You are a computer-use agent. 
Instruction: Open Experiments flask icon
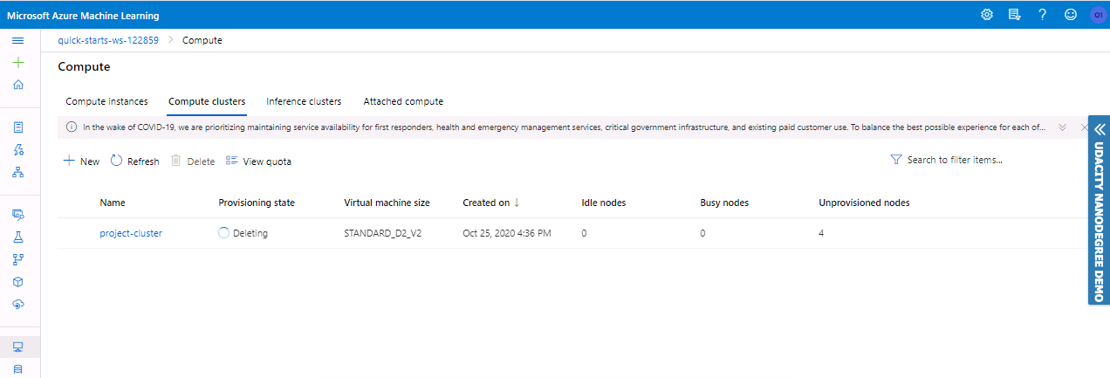(x=17, y=237)
